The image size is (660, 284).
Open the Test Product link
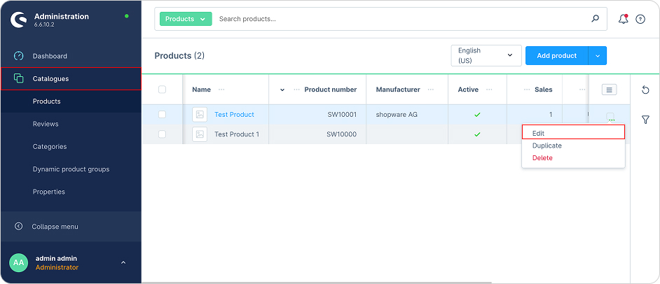[234, 115]
